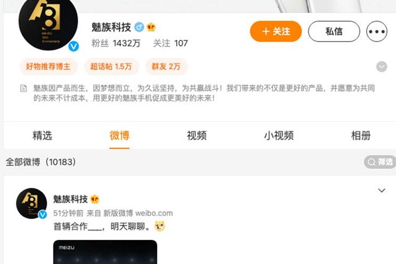Image resolution: width=396 pixels, height=264 pixels.
Task: Open the three-dots more options button
Action: (x=376, y=31)
